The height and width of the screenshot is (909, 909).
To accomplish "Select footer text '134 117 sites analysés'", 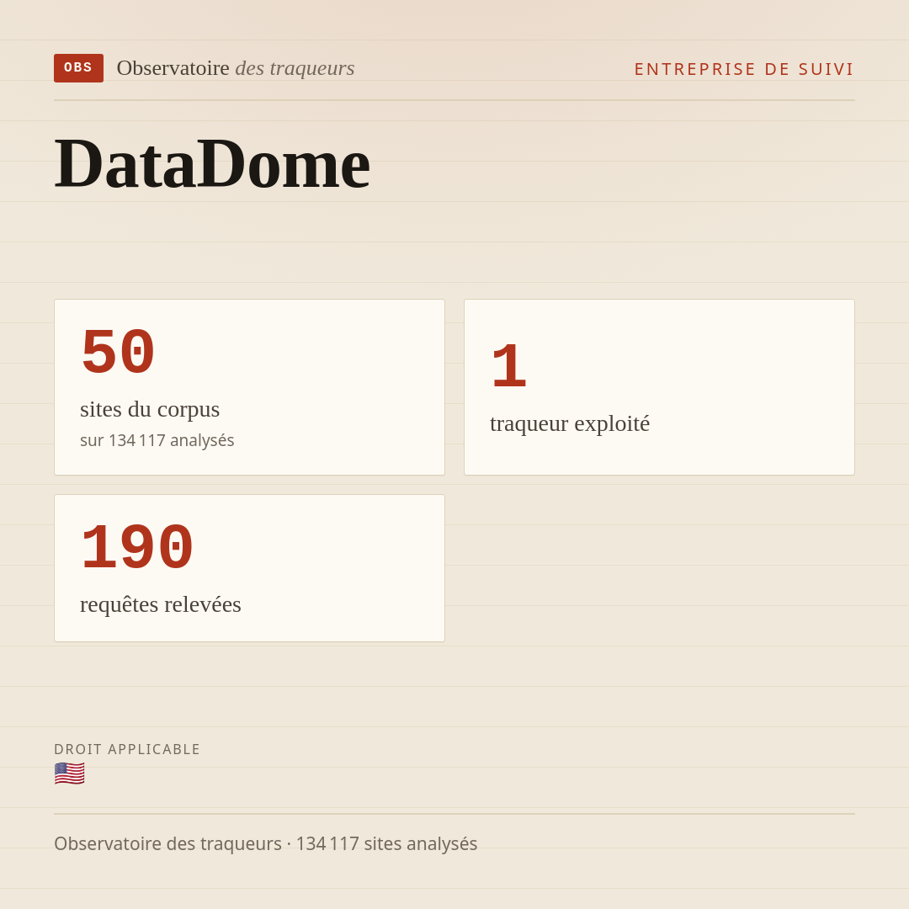I will tap(386, 843).
